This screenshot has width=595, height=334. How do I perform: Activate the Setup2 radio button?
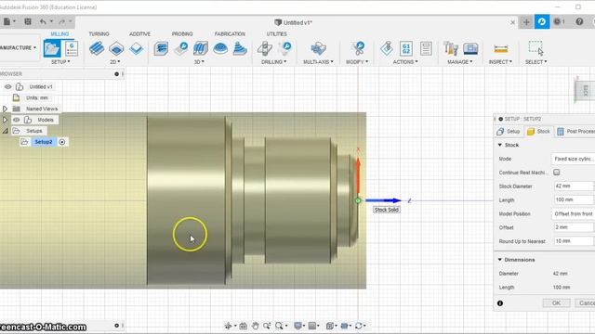[62, 142]
